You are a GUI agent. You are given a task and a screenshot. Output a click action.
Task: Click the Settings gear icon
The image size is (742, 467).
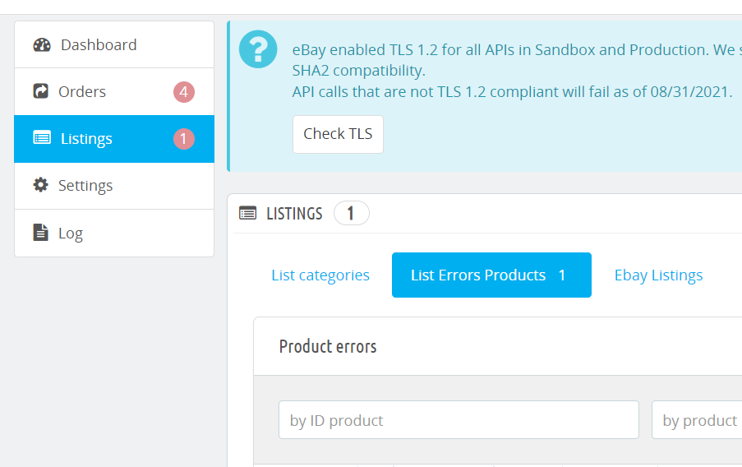(41, 185)
